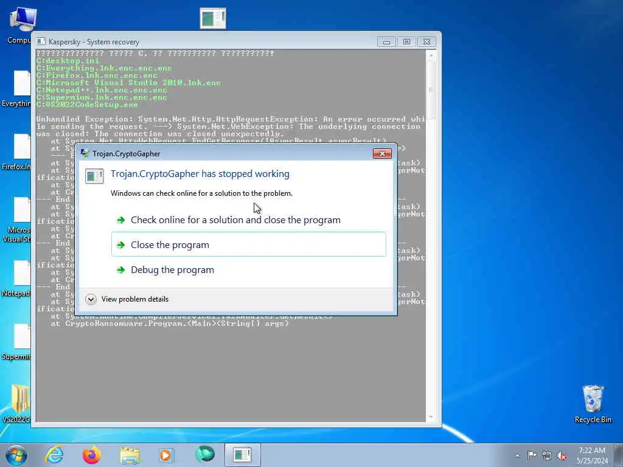Screen dimensions: 623x467
Task: Select the running console app taskbar button
Action: (x=242, y=455)
